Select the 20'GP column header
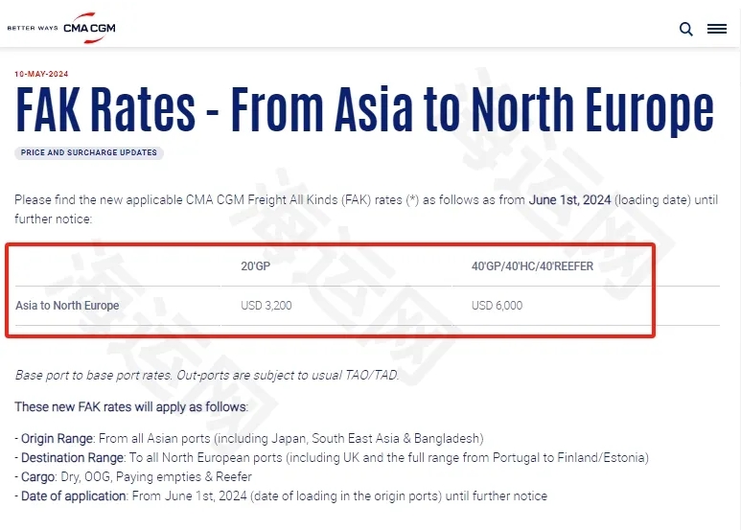Screen dimensions: 741x530 (x=256, y=266)
